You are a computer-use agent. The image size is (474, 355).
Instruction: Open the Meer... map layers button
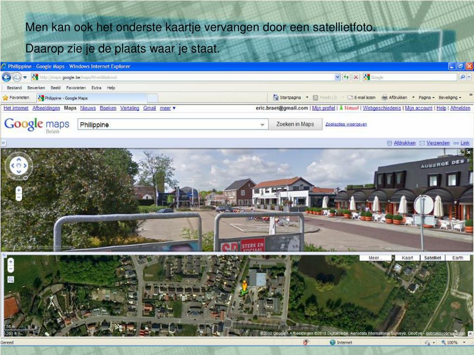(375, 258)
